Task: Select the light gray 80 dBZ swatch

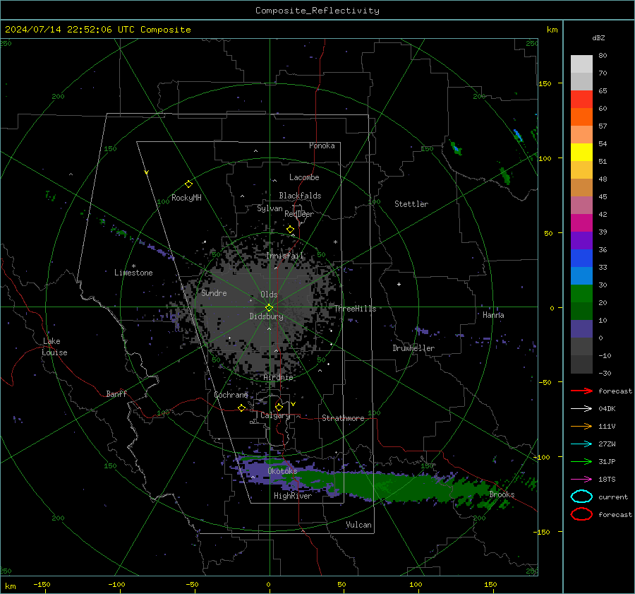Action: tap(581, 64)
